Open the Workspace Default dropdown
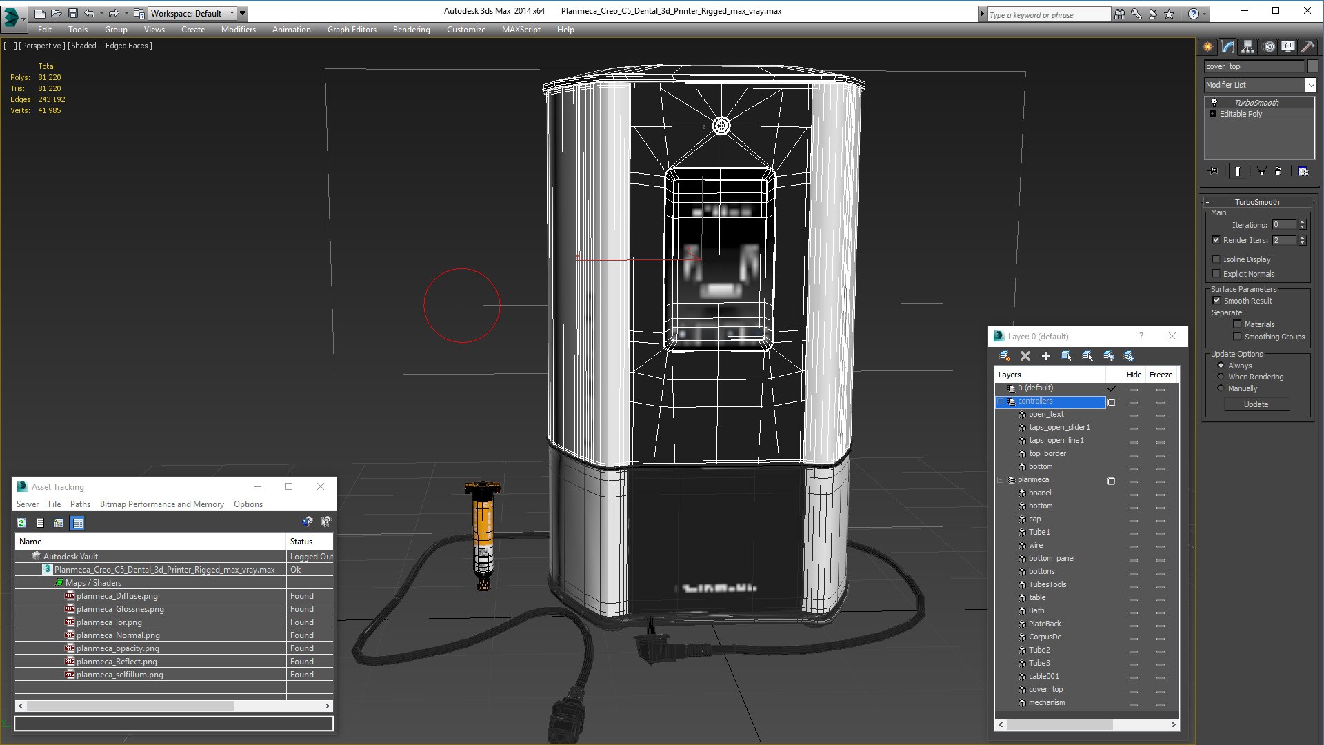Screen dimensions: 1324x745 tap(192, 13)
